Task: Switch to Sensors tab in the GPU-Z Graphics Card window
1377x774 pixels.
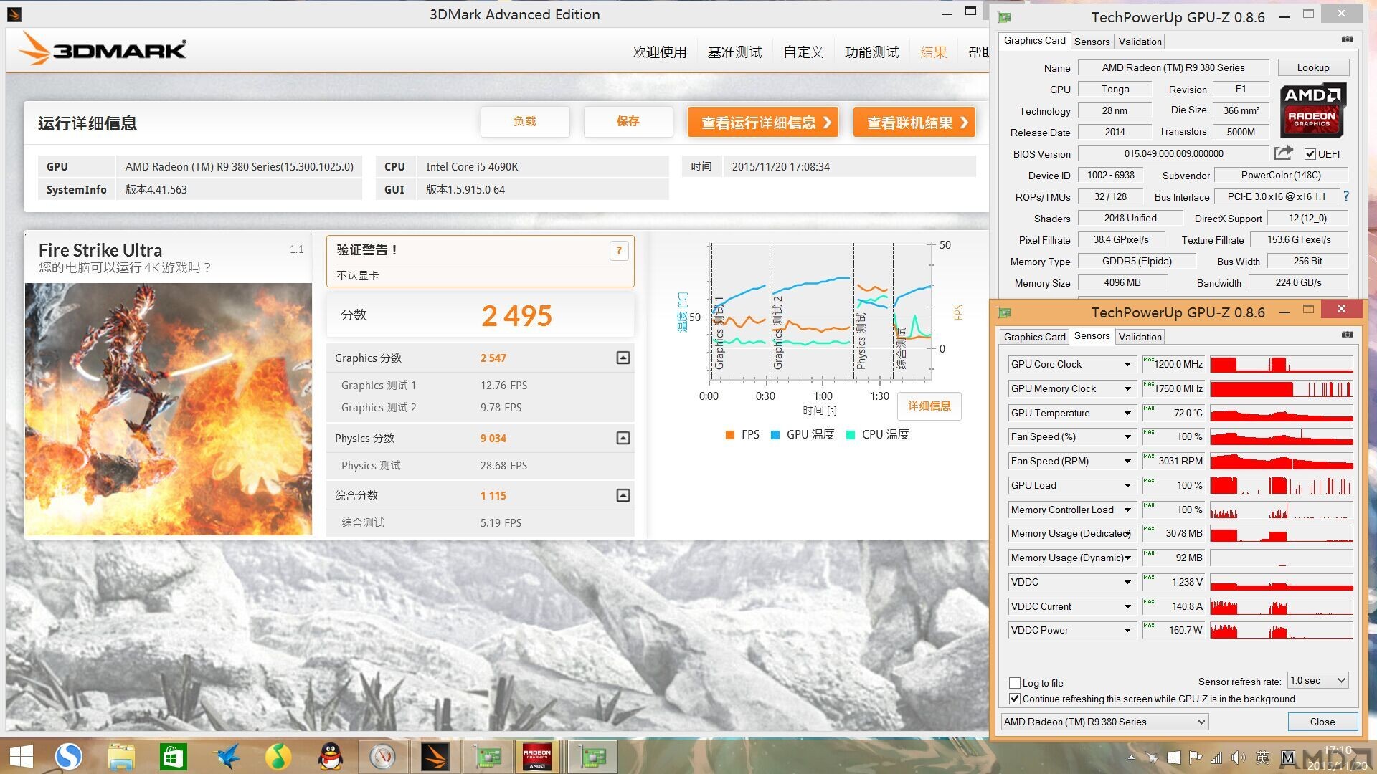Action: [1092, 42]
